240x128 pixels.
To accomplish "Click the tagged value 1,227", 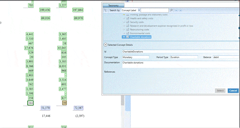I will point(63,5).
